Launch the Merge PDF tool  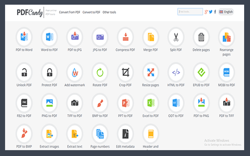click(151, 37)
